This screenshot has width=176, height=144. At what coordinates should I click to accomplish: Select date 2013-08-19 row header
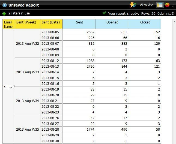tap(51, 89)
